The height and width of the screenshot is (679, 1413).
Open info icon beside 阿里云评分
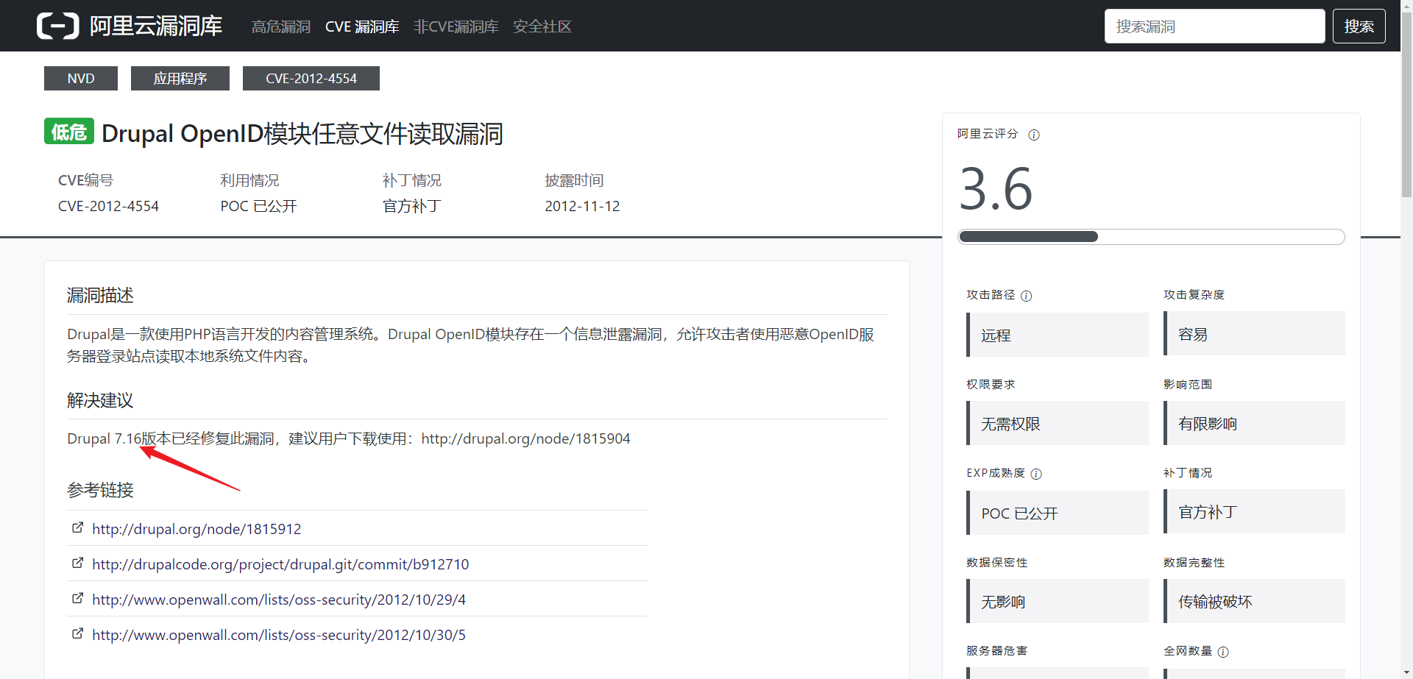coord(1034,135)
